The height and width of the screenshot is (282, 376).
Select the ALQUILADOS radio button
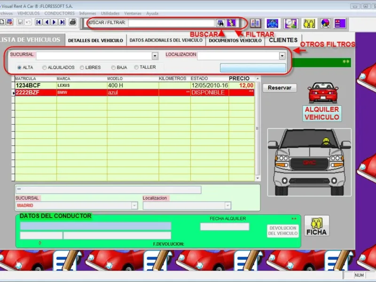pos(44,68)
